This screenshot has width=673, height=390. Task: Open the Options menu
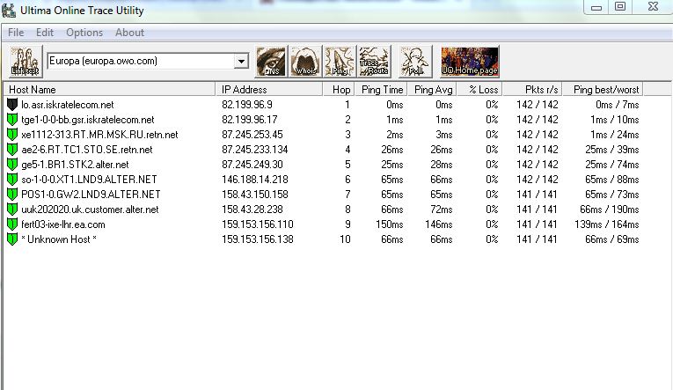coord(84,33)
